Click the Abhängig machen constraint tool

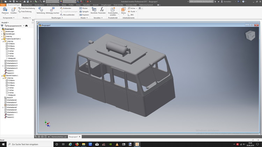click(52, 10)
